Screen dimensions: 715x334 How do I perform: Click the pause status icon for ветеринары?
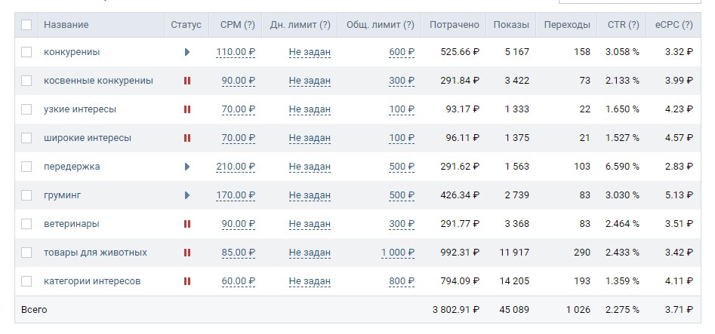(x=187, y=224)
